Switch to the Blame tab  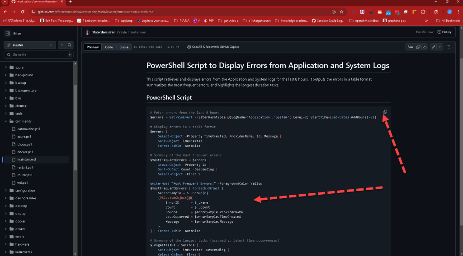coord(124,47)
